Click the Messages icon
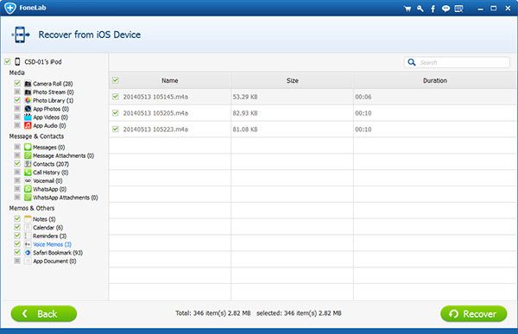518x334 pixels. click(28, 147)
